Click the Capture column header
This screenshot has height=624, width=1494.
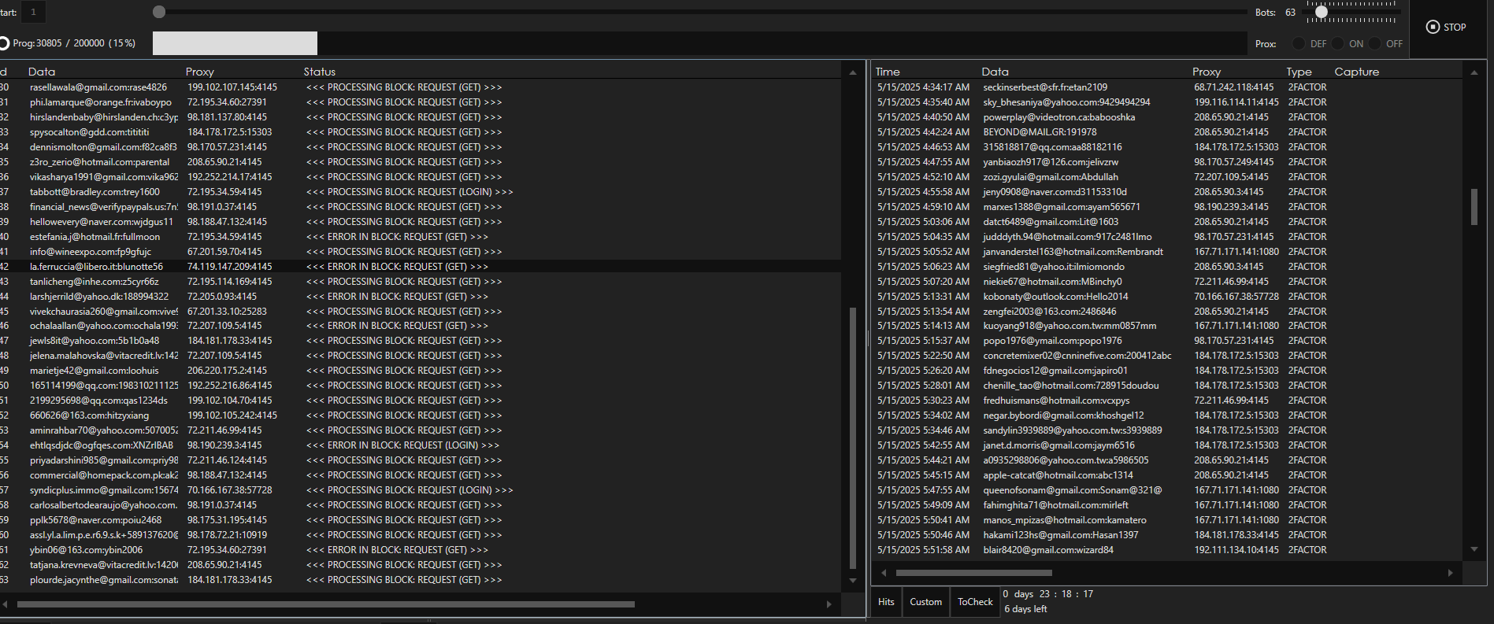[1357, 72]
